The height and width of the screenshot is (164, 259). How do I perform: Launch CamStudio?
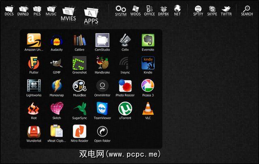pos(102,42)
